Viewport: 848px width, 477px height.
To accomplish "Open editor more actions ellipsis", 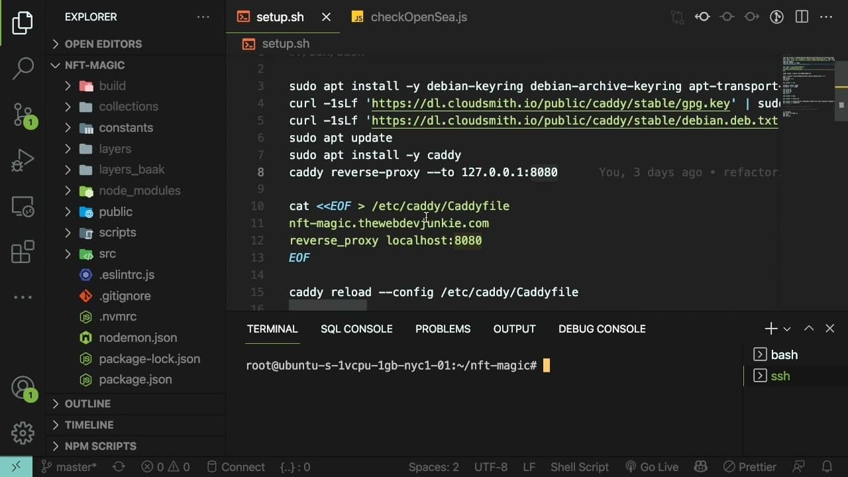I will click(x=826, y=17).
